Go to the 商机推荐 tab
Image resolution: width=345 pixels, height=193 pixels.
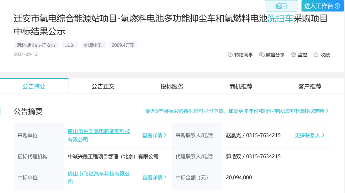pos(241,86)
